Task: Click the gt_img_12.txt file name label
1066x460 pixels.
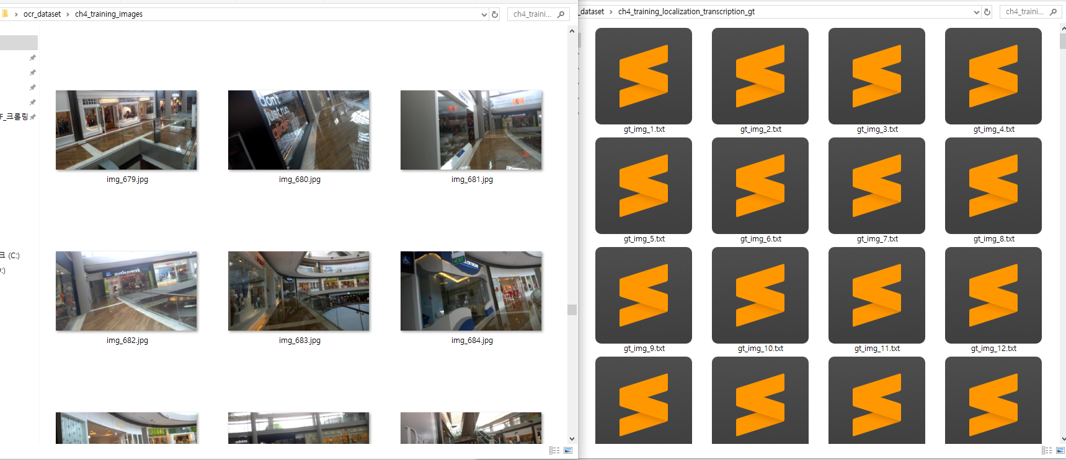Action: pos(993,349)
